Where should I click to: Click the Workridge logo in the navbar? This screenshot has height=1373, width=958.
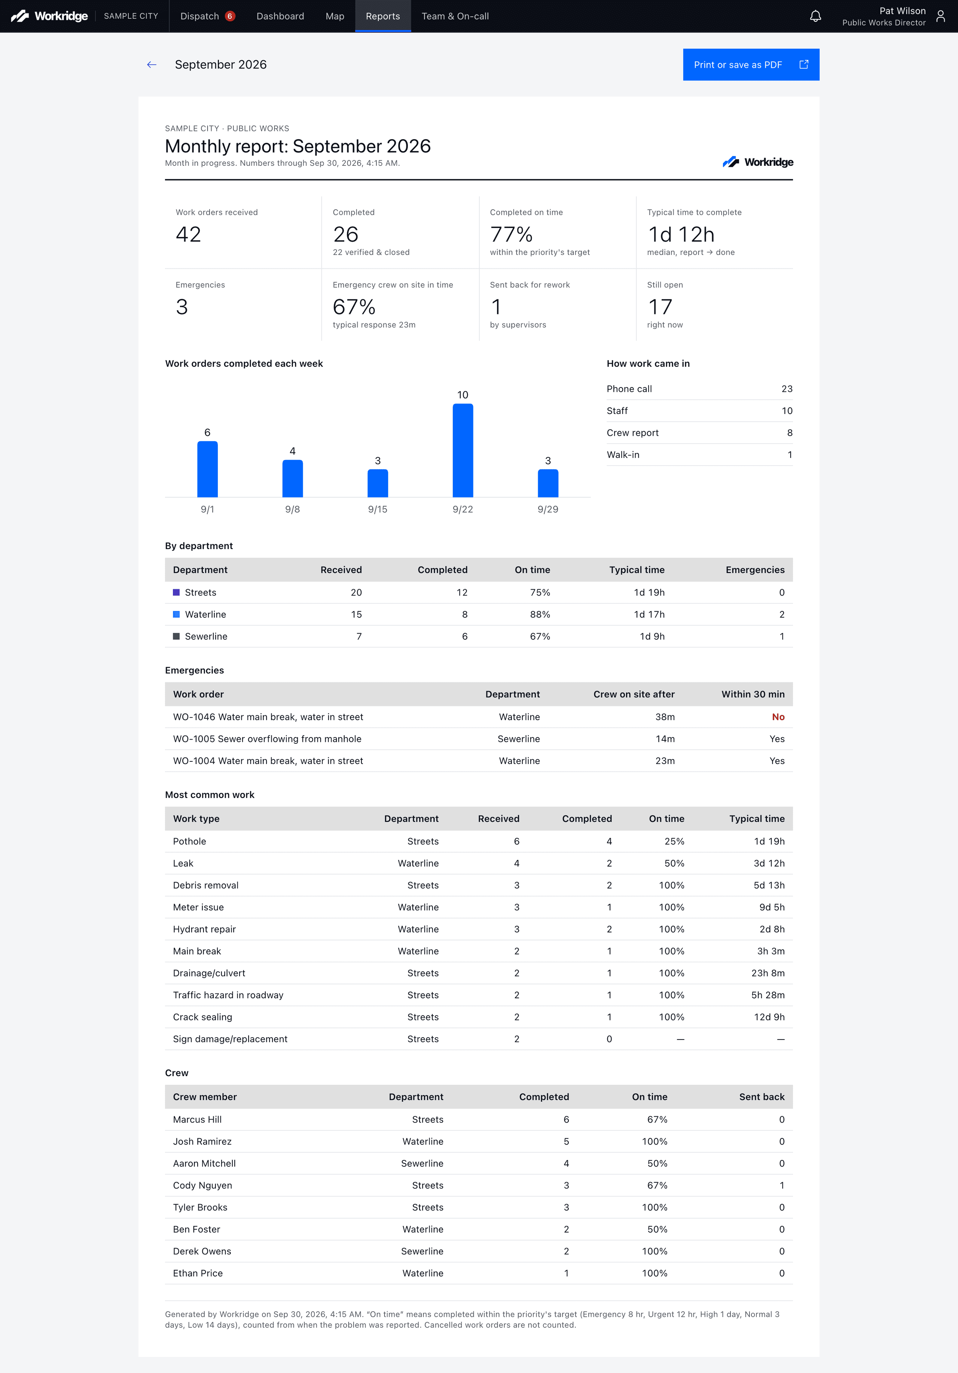[49, 16]
